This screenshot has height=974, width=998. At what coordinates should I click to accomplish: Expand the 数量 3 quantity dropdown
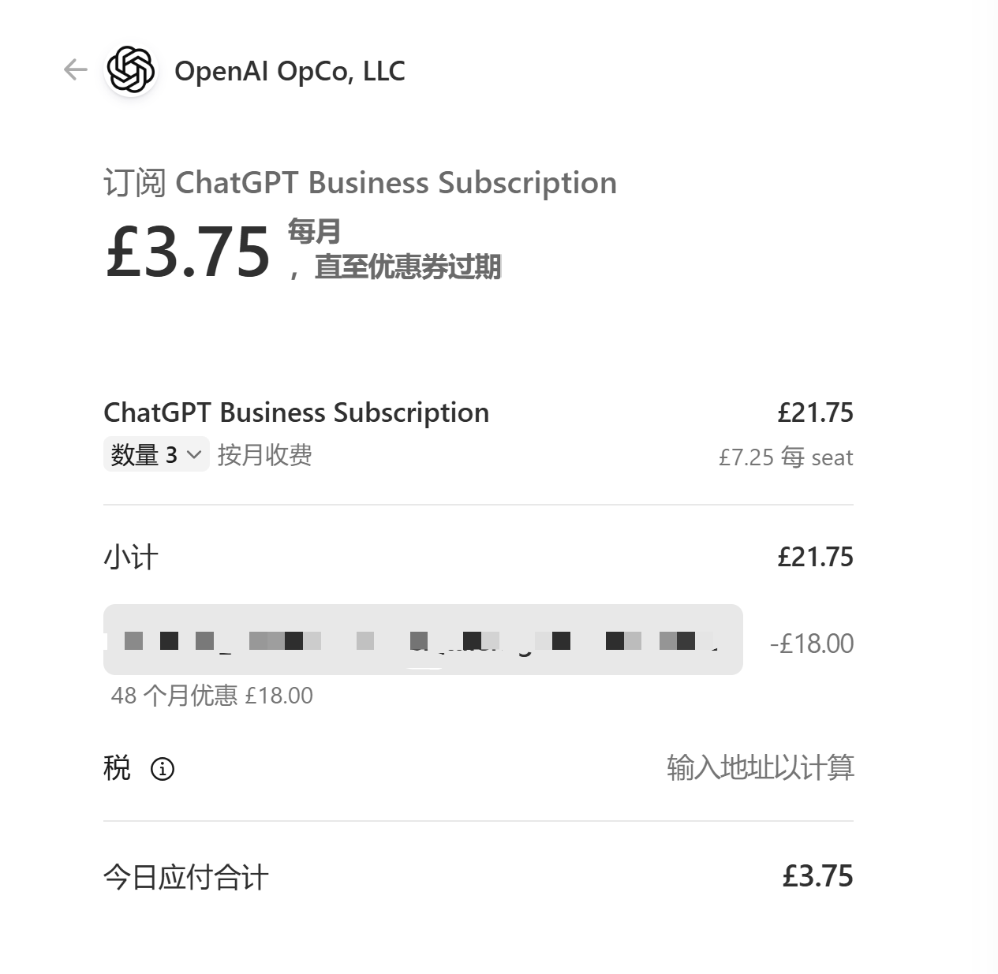tap(156, 454)
